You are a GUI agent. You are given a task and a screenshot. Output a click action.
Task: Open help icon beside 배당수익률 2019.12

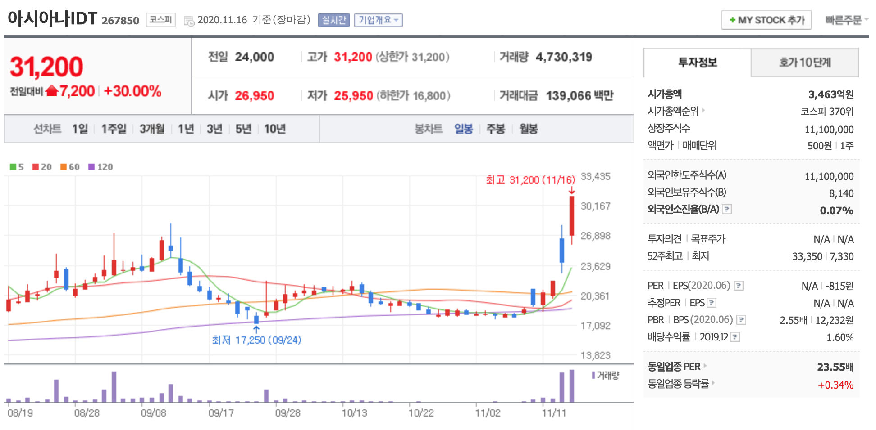pyautogui.click(x=735, y=337)
